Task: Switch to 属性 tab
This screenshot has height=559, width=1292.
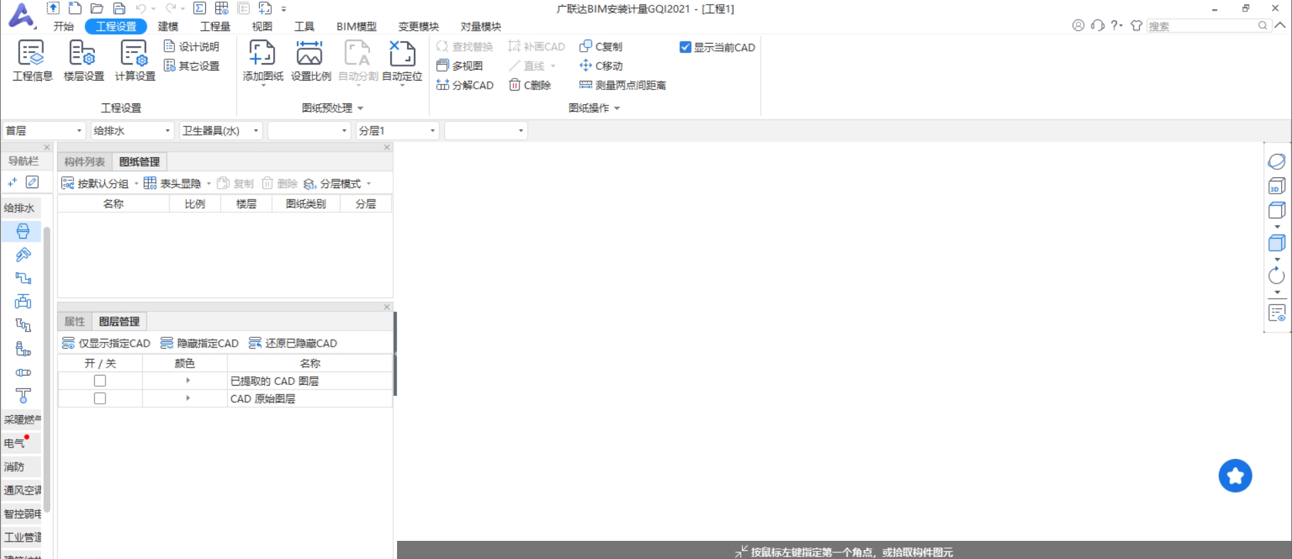Action: coord(75,321)
